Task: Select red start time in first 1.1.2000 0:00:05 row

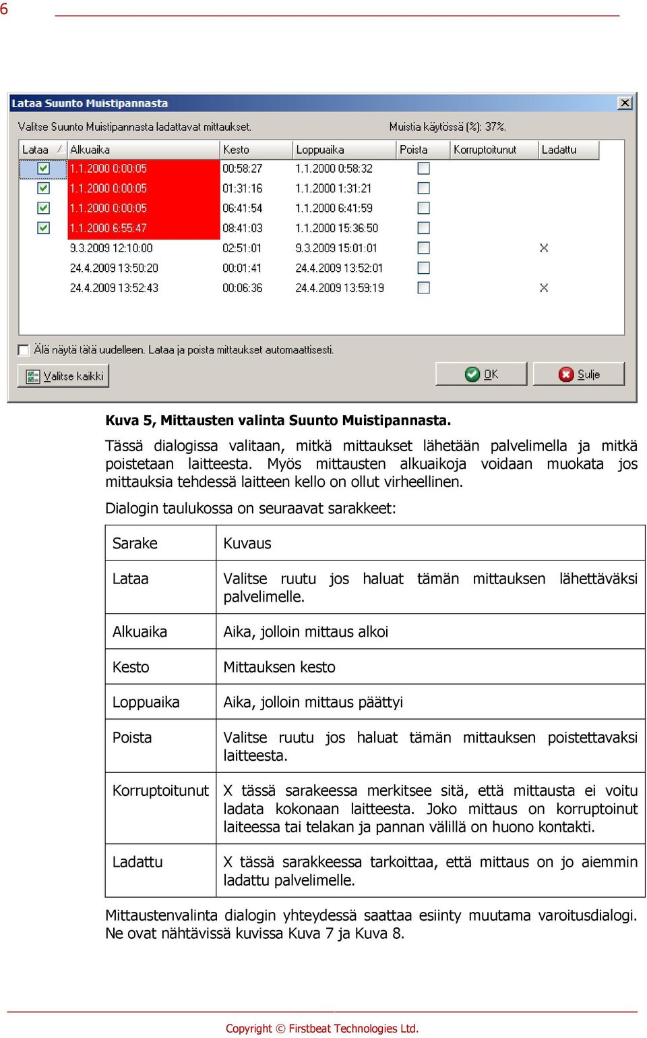Action: coord(144,169)
